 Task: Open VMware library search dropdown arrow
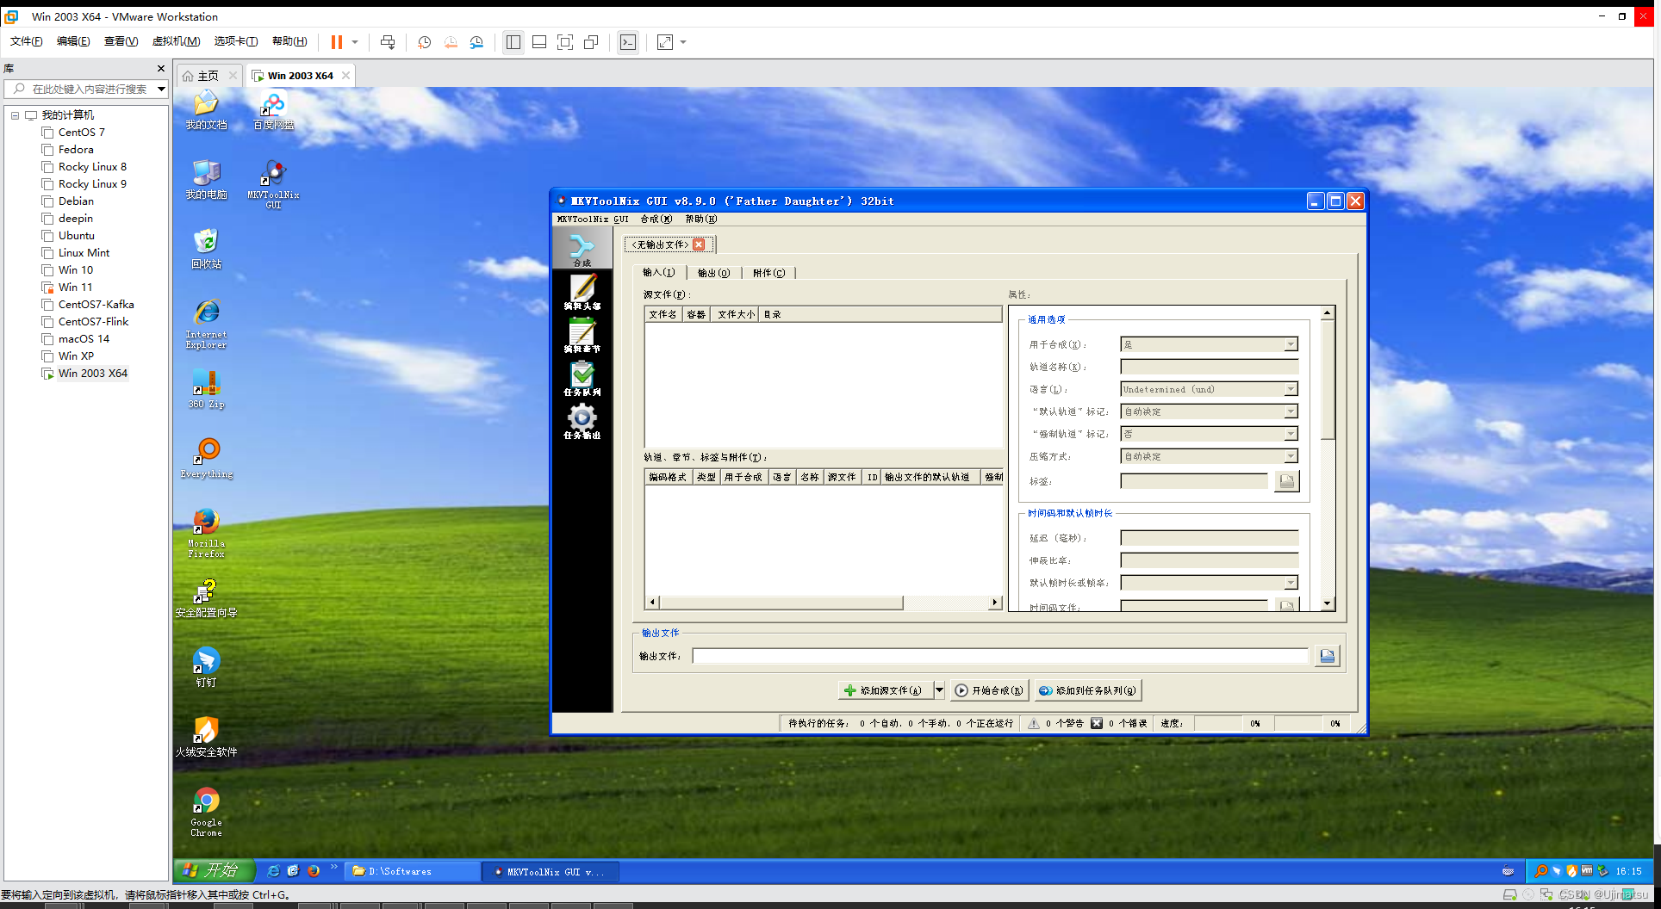coord(161,89)
